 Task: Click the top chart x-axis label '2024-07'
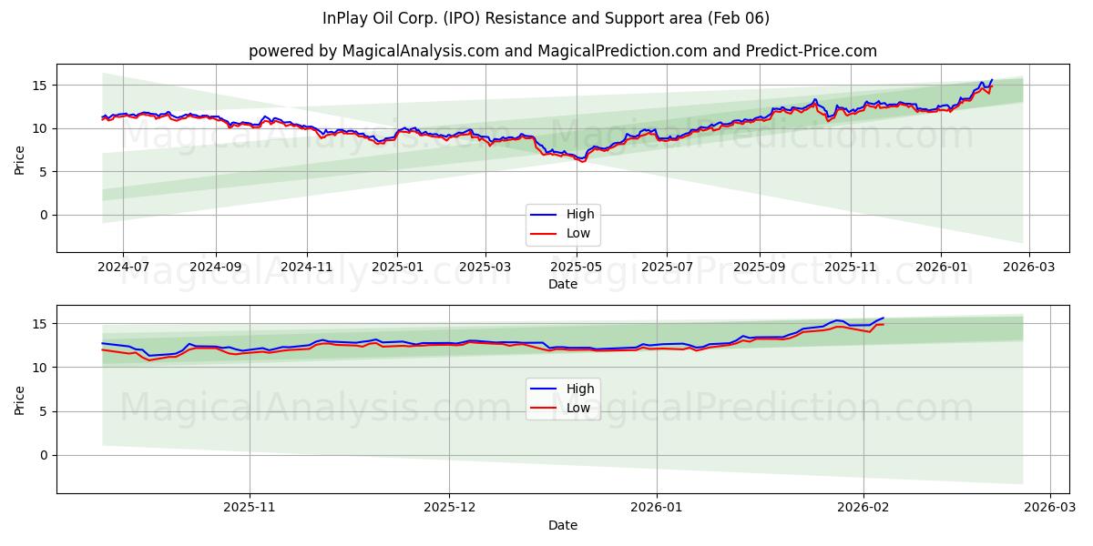point(122,268)
